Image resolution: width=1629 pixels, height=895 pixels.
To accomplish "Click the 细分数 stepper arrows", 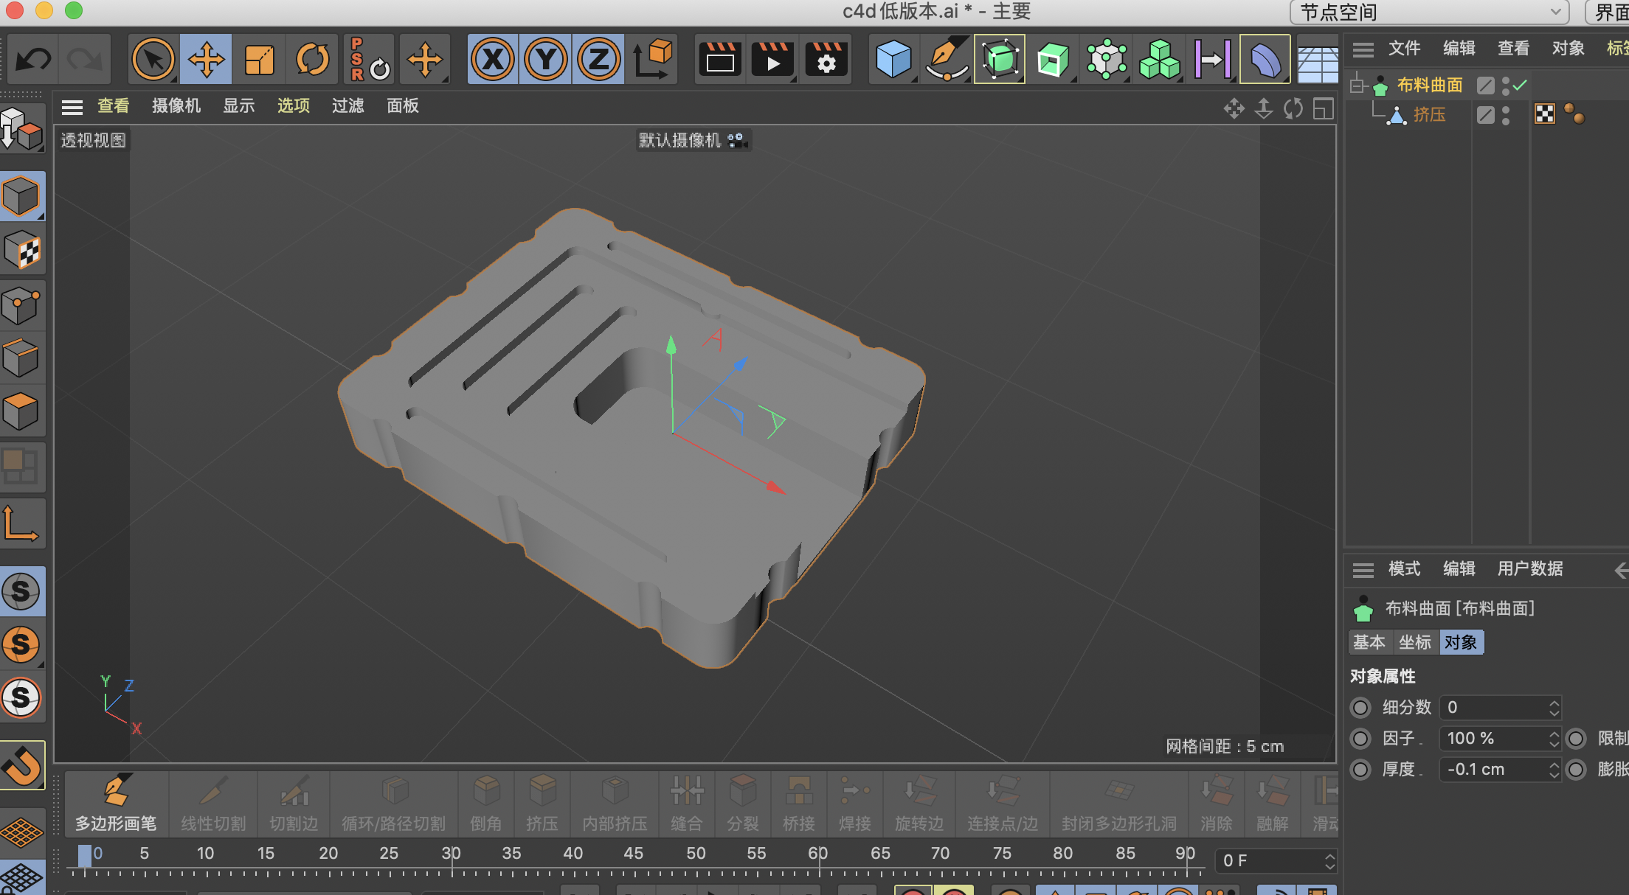I will pos(1554,708).
